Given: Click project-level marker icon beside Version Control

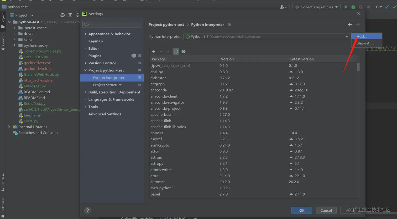Looking at the screenshot, I should (x=139, y=63).
